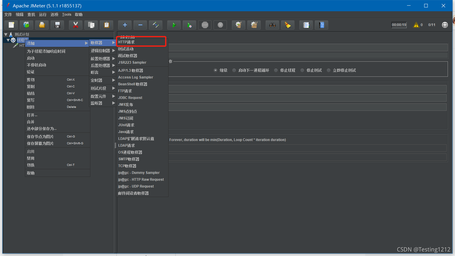Expand the 定时器 submenu
The image size is (455, 256).
pyautogui.click(x=102, y=80)
